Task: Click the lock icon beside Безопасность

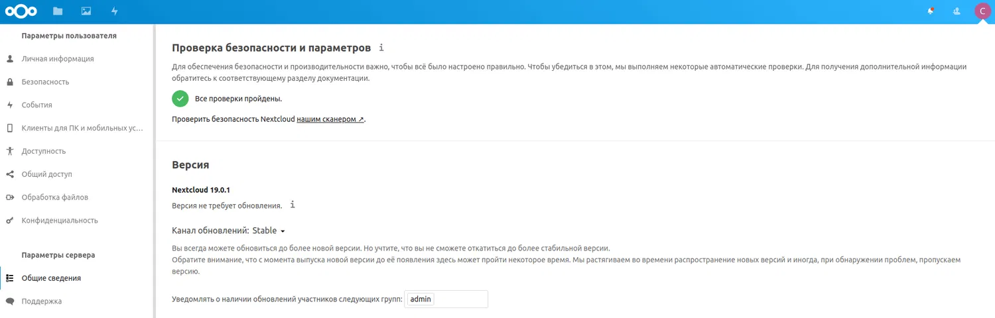Action: (x=10, y=82)
